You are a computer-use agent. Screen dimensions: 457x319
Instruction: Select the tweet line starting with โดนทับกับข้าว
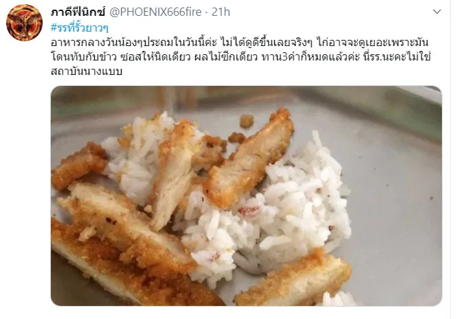tap(241, 56)
